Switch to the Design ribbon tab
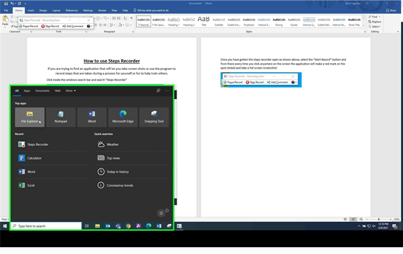The image size is (403, 254). 43,11
